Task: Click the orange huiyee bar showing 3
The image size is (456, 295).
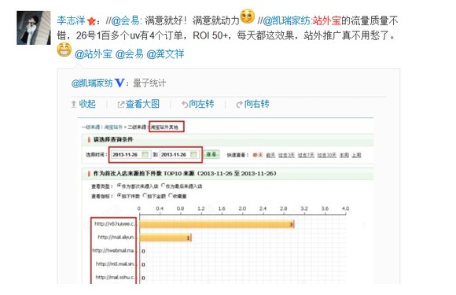Action: tap(217, 224)
